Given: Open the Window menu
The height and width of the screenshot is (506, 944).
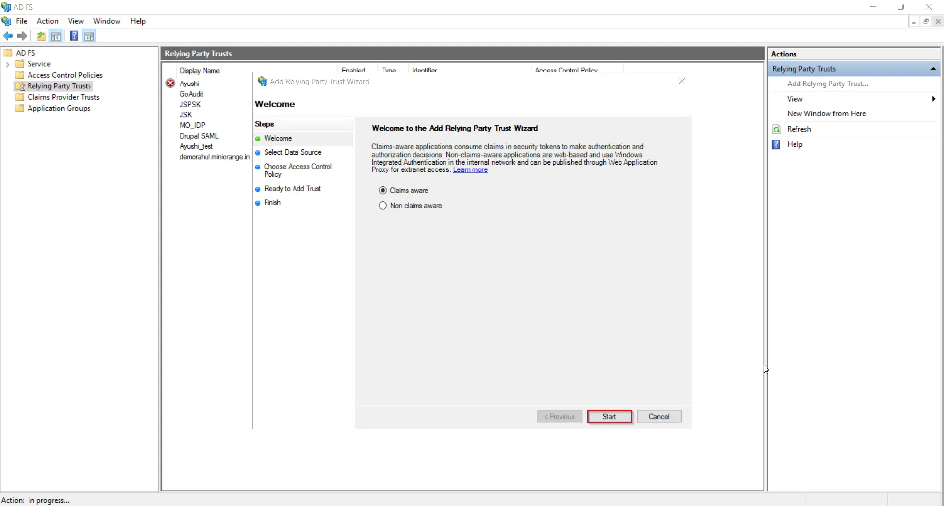Looking at the screenshot, I should [x=107, y=21].
